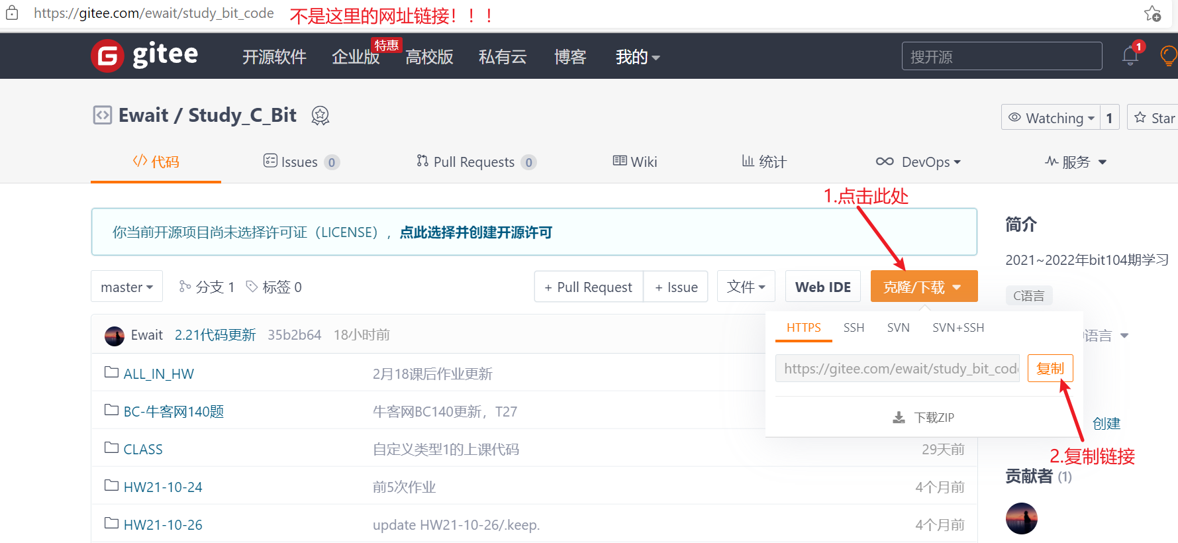Click the Study_C_Bit repository name
The height and width of the screenshot is (543, 1178).
coord(242,115)
